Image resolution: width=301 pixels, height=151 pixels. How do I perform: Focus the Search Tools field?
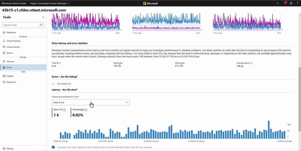point(23,25)
